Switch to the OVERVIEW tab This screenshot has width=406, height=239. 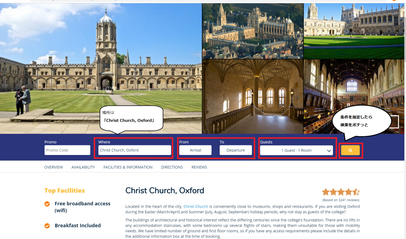(54, 167)
